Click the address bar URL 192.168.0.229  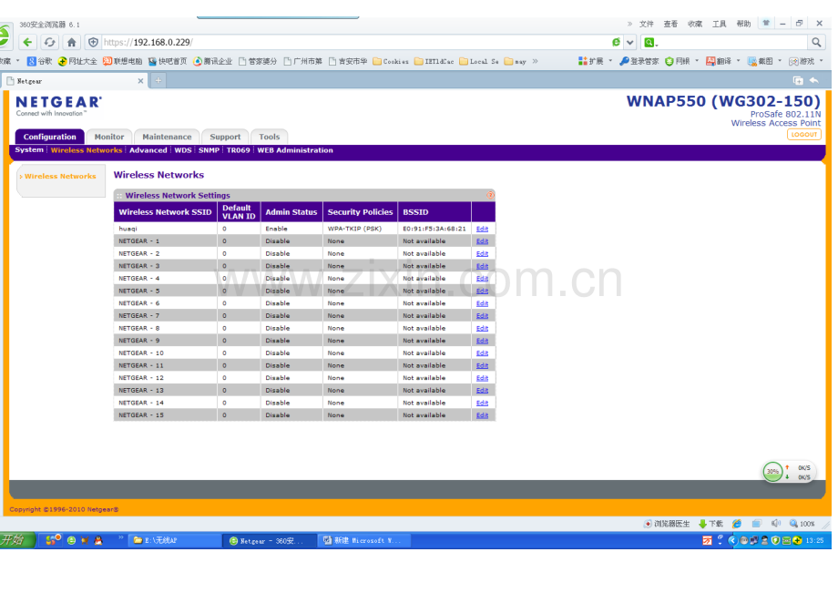(x=161, y=42)
